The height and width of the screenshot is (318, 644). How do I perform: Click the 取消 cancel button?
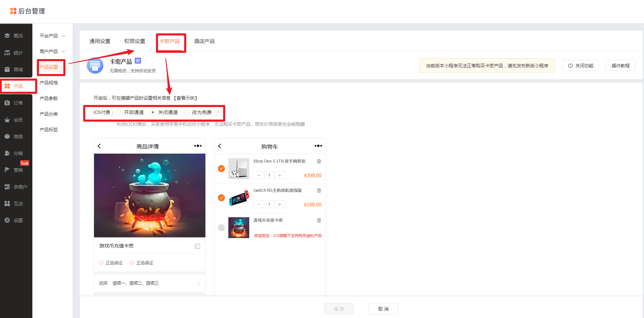point(383,309)
